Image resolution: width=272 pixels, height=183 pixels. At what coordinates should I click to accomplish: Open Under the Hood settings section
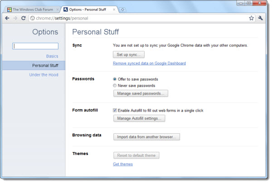[44, 75]
